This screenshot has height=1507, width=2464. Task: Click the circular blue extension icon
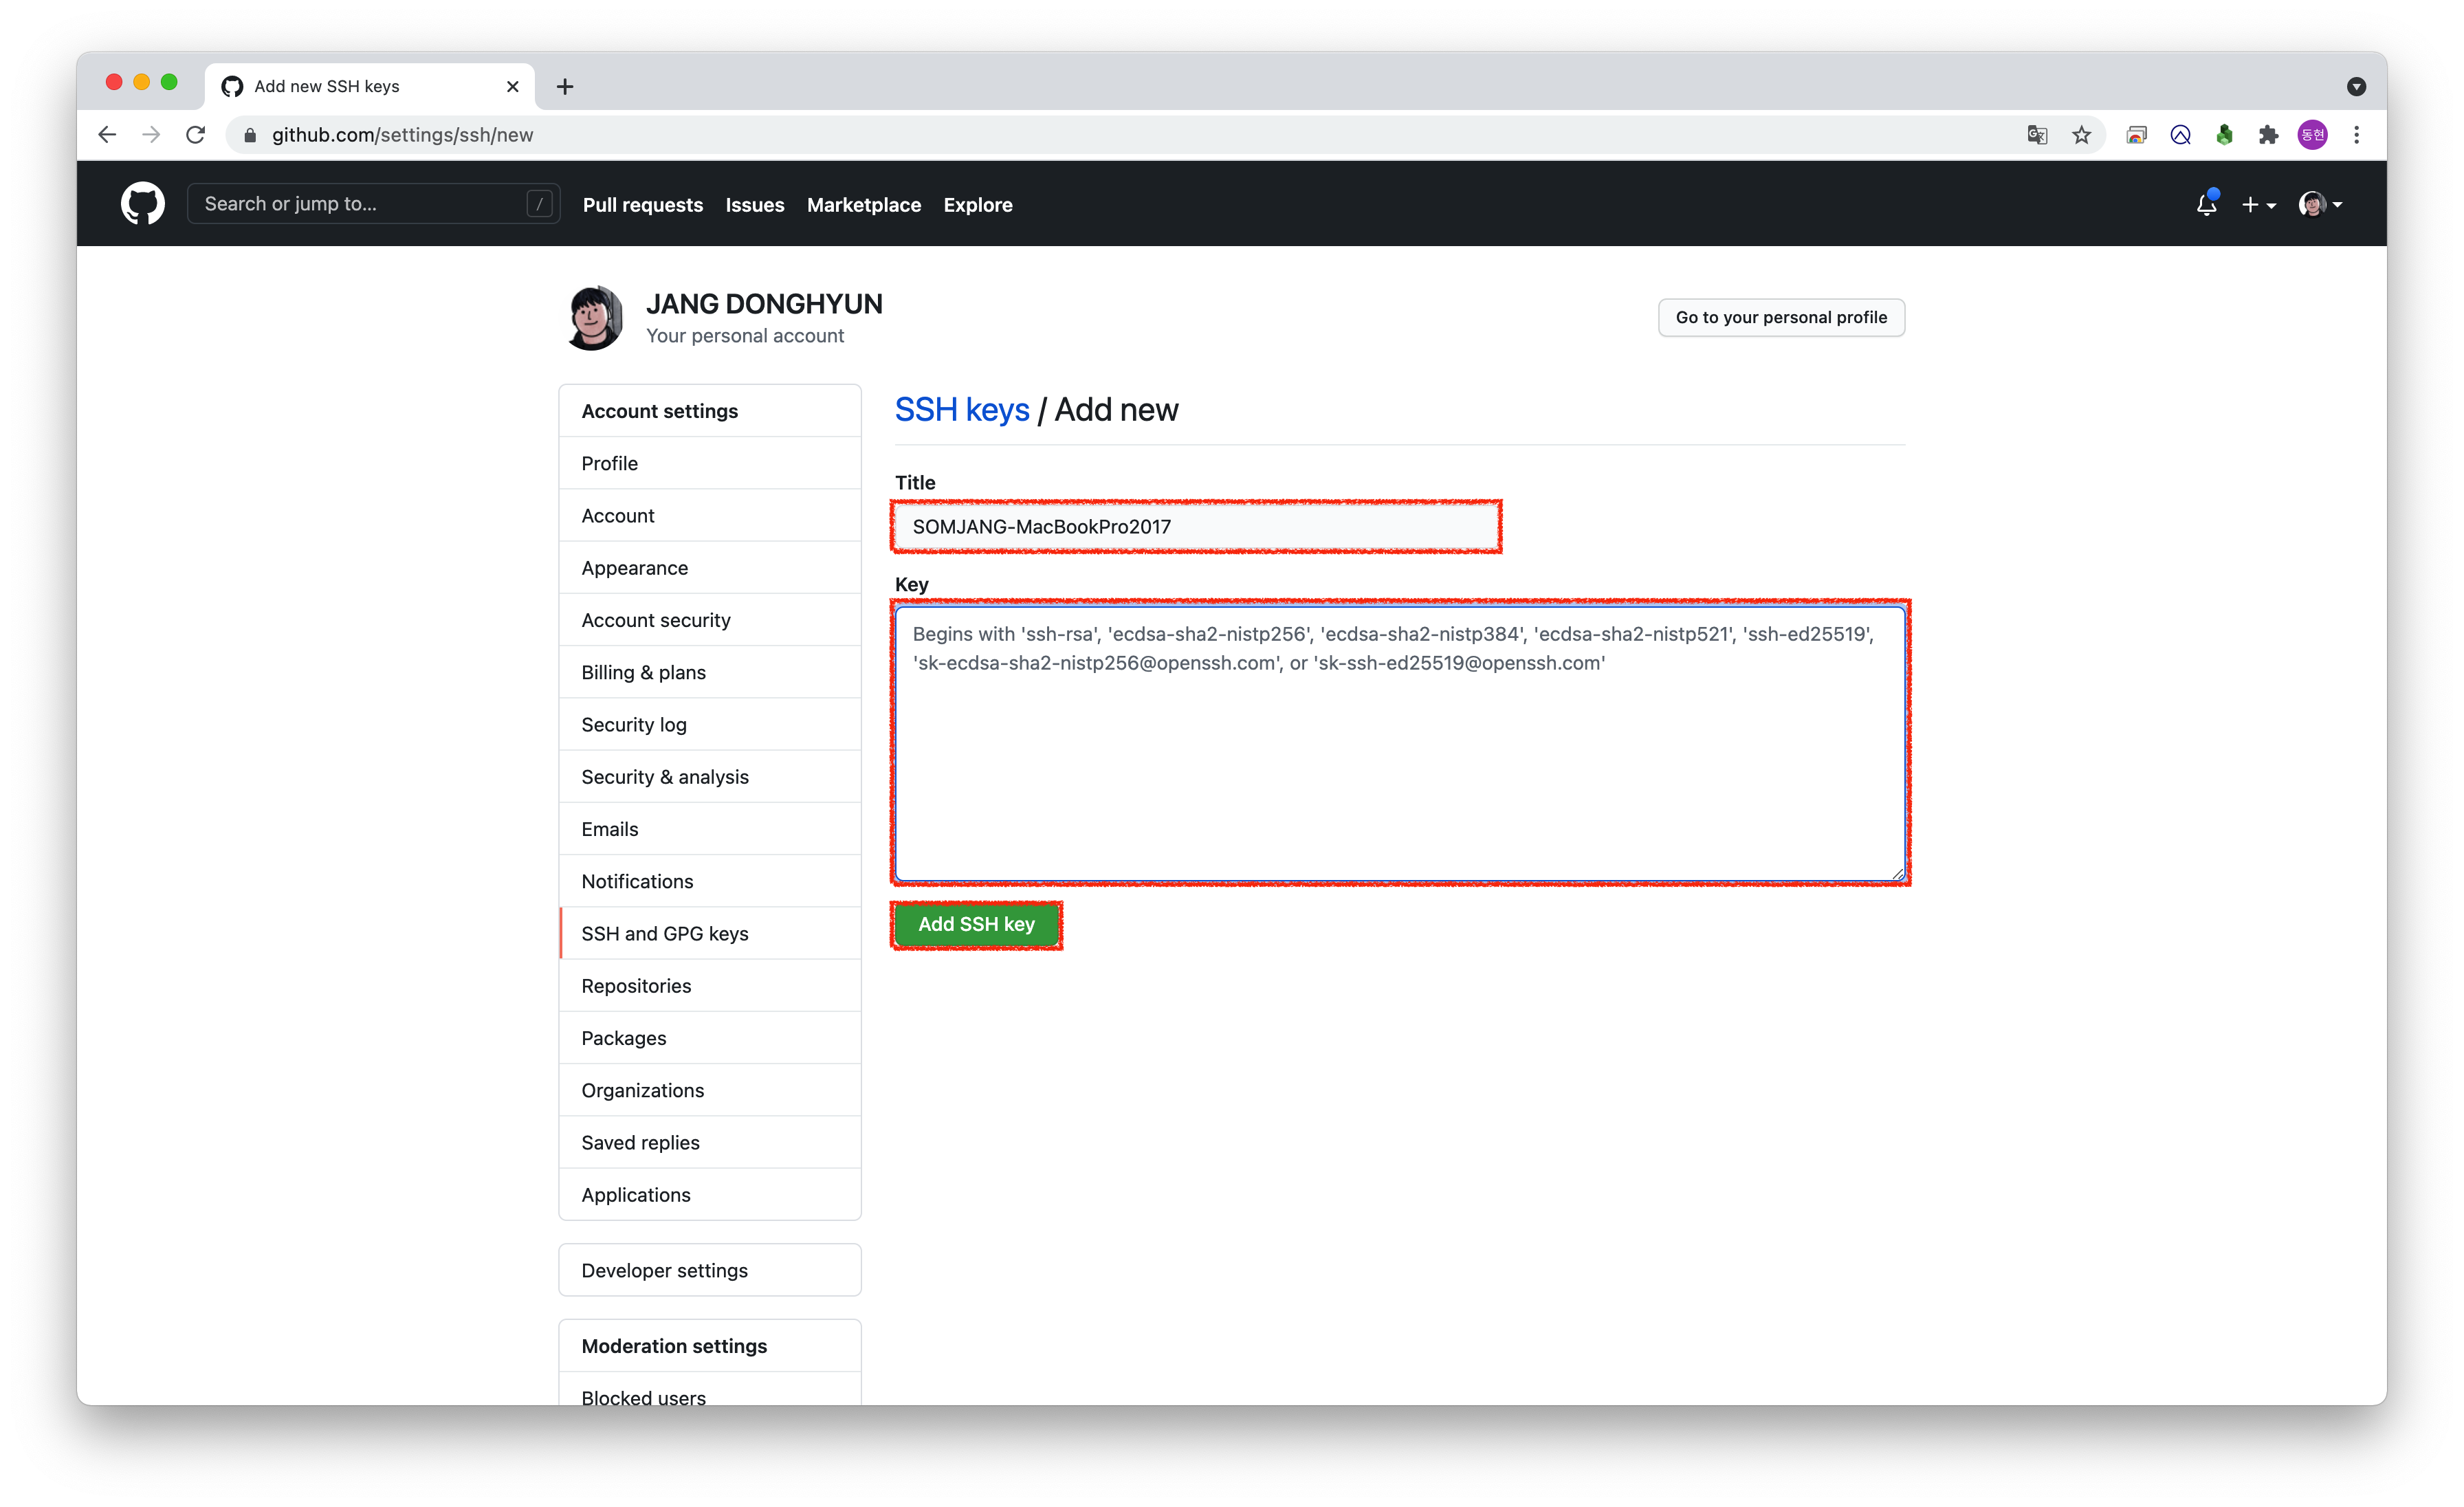point(2180,135)
